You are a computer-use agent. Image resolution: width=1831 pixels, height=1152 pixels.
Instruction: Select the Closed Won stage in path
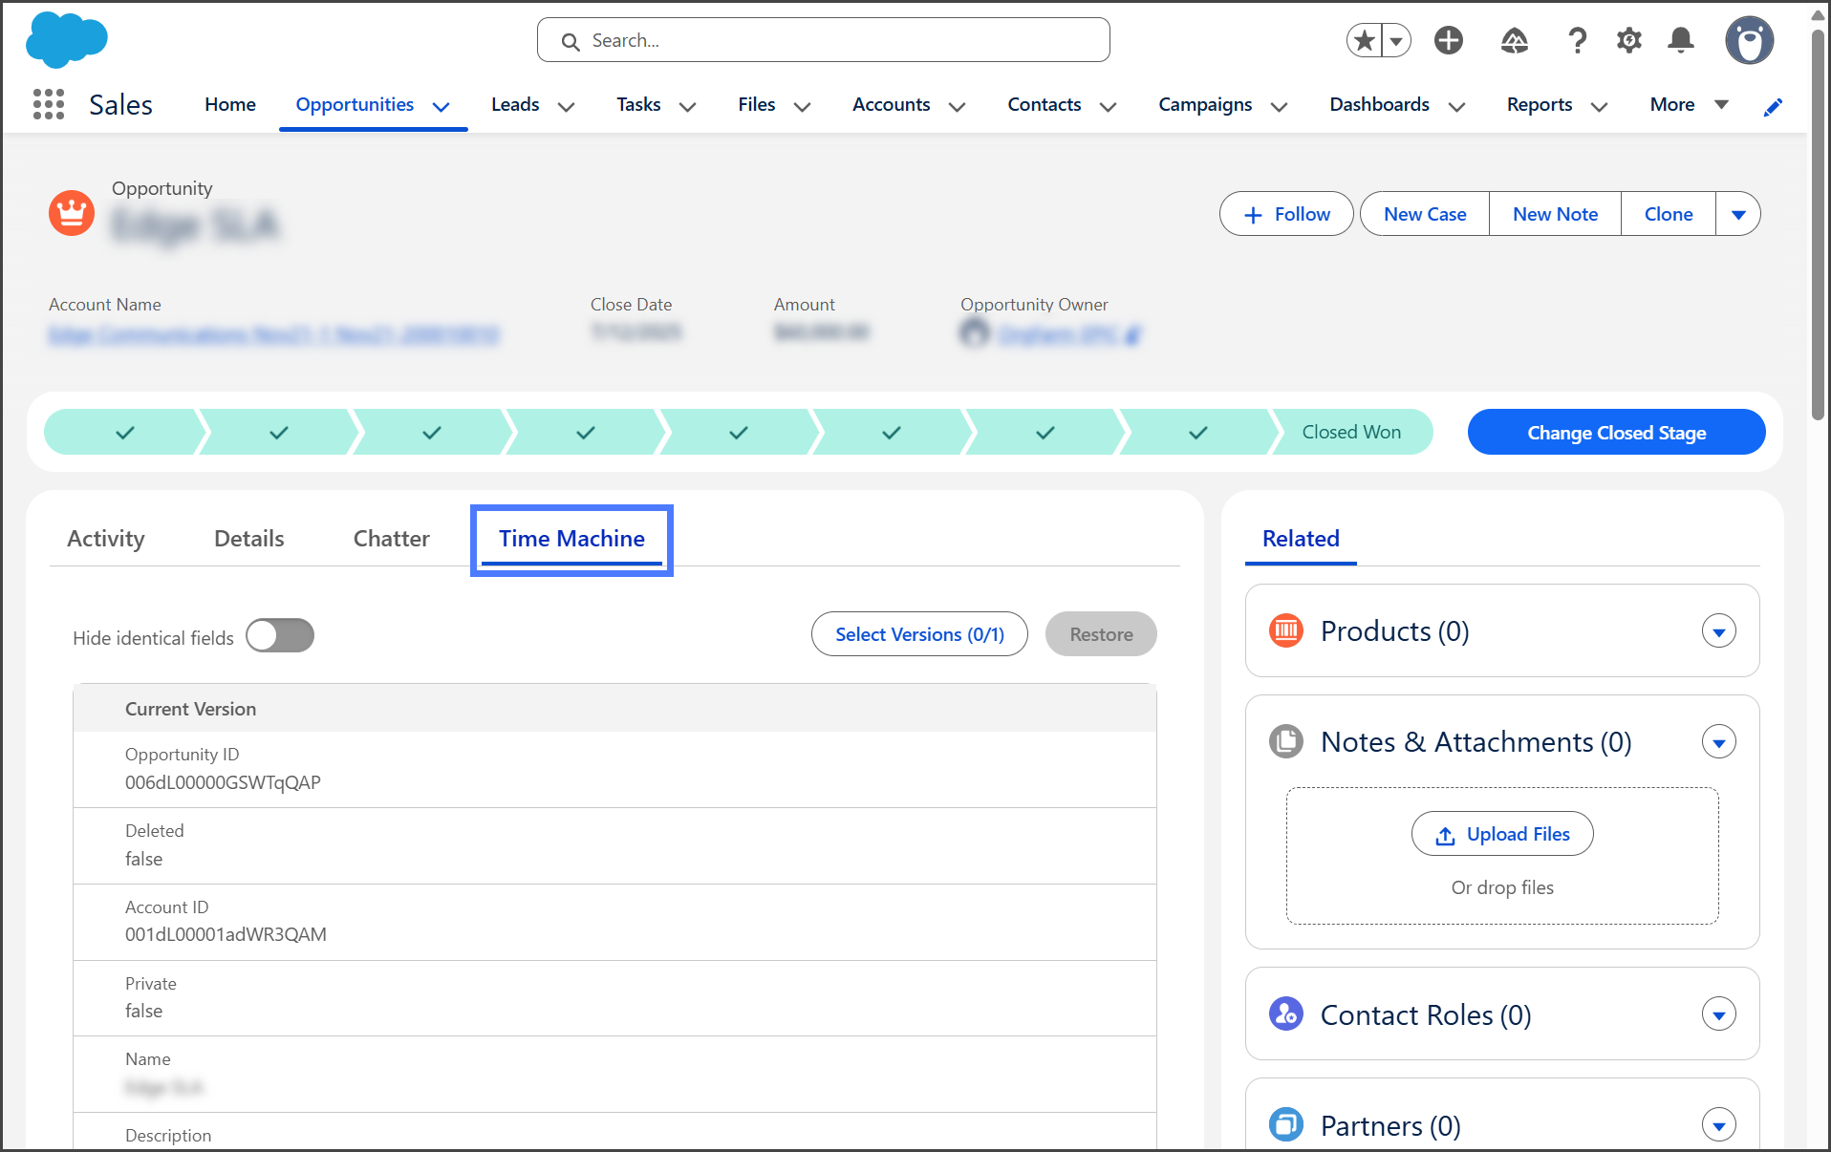coord(1350,433)
